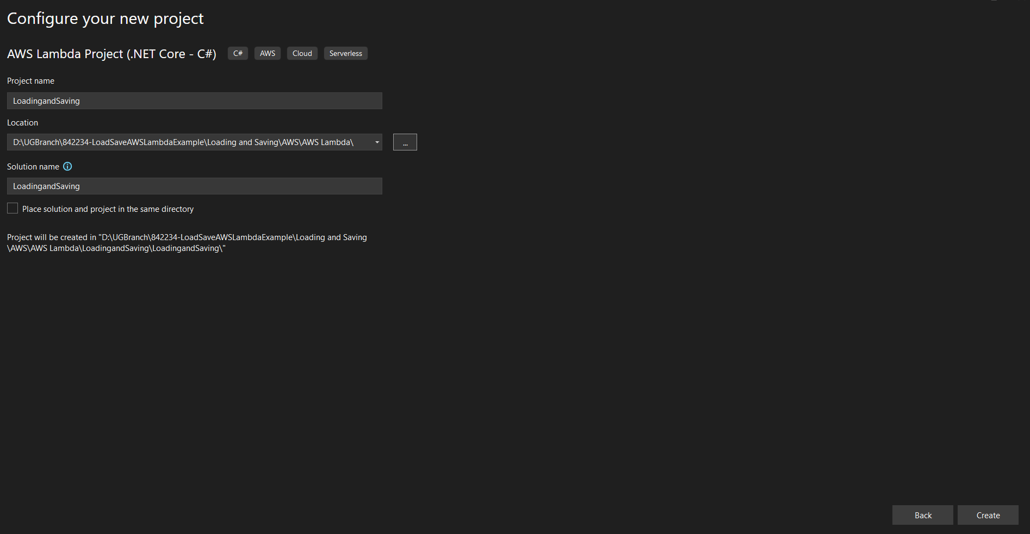The height and width of the screenshot is (534, 1030).
Task: Click the Solution name input field
Action: pyautogui.click(x=195, y=186)
